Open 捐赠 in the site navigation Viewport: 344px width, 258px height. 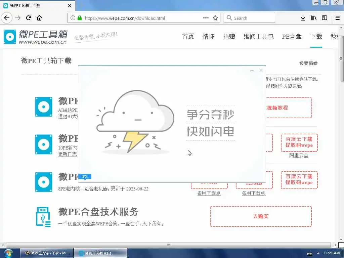coord(229,36)
